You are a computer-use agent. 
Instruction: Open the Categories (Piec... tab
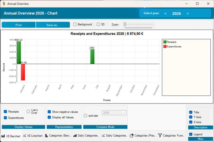(143, 136)
